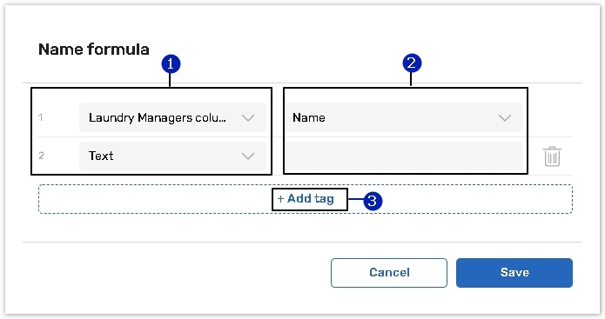Select row number 1 label
The width and height of the screenshot is (605, 319).
pyautogui.click(x=41, y=117)
